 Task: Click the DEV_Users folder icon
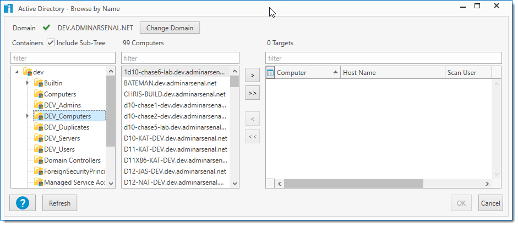coord(39,149)
